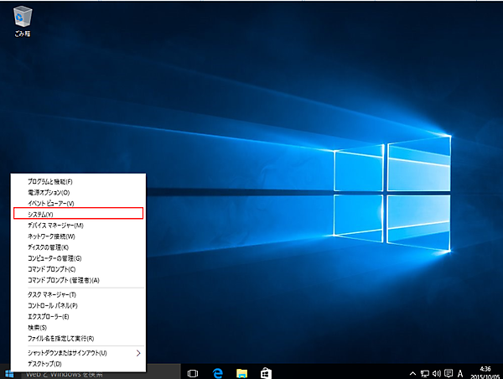
Task: Open ディスクの管理(K) from the menu
Action: pos(78,247)
